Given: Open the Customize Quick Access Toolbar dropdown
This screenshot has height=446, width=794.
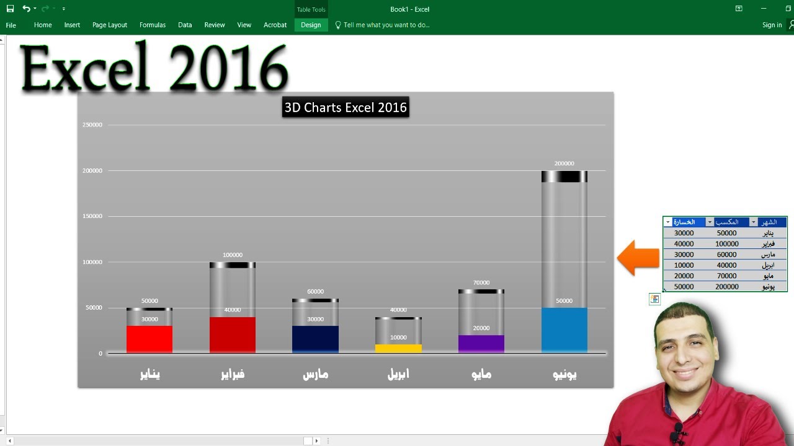Looking at the screenshot, I should 64,9.
